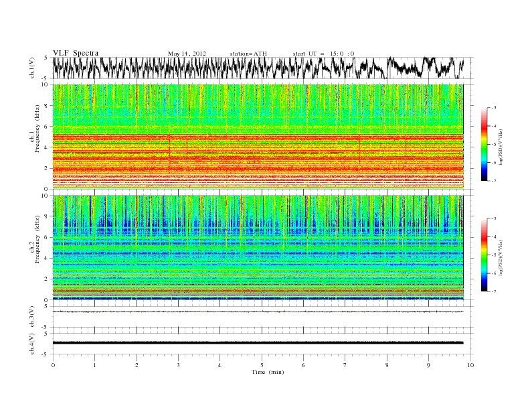
Task: Click the ch.2 spectrogram color bar
Action: click(484, 255)
